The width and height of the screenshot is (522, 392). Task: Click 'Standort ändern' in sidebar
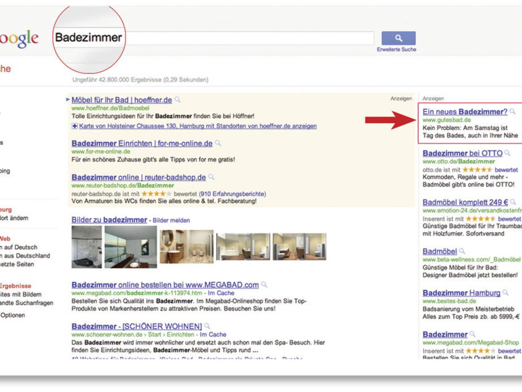(x=14, y=218)
